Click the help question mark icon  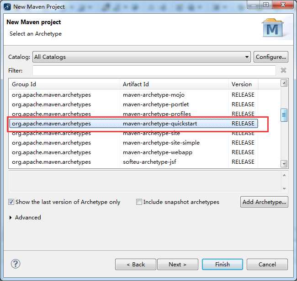[16, 264]
